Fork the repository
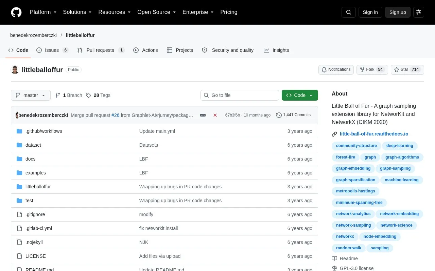The image size is (435, 271). [372, 70]
